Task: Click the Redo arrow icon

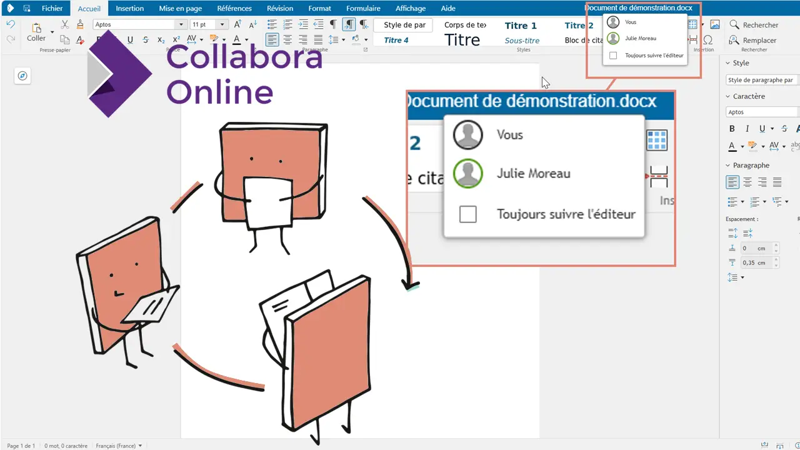Action: (x=11, y=39)
